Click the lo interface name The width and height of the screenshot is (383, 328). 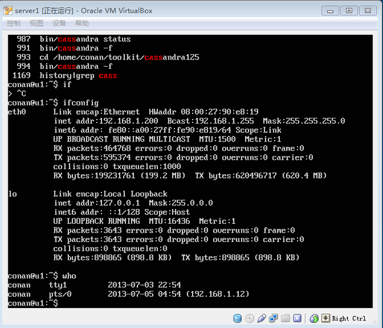pyautogui.click(x=12, y=194)
